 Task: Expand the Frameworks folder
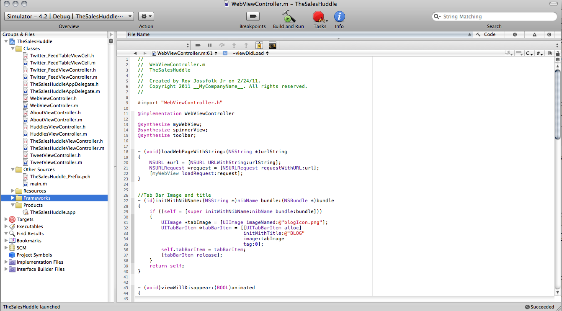pyautogui.click(x=13, y=198)
